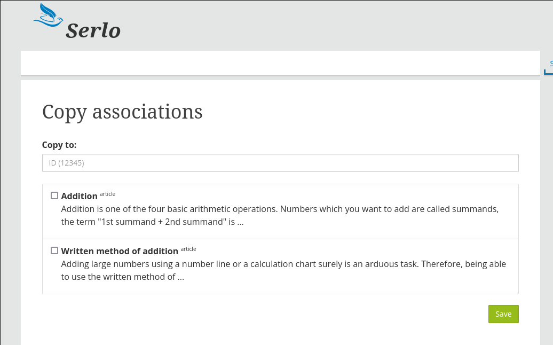Open the Copy to ID suggestion list
Image resolution: width=553 pixels, height=345 pixels.
(x=280, y=162)
